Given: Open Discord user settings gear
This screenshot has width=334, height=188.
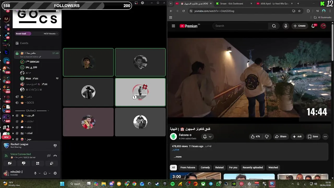Looking at the screenshot, I should [x=55, y=173].
